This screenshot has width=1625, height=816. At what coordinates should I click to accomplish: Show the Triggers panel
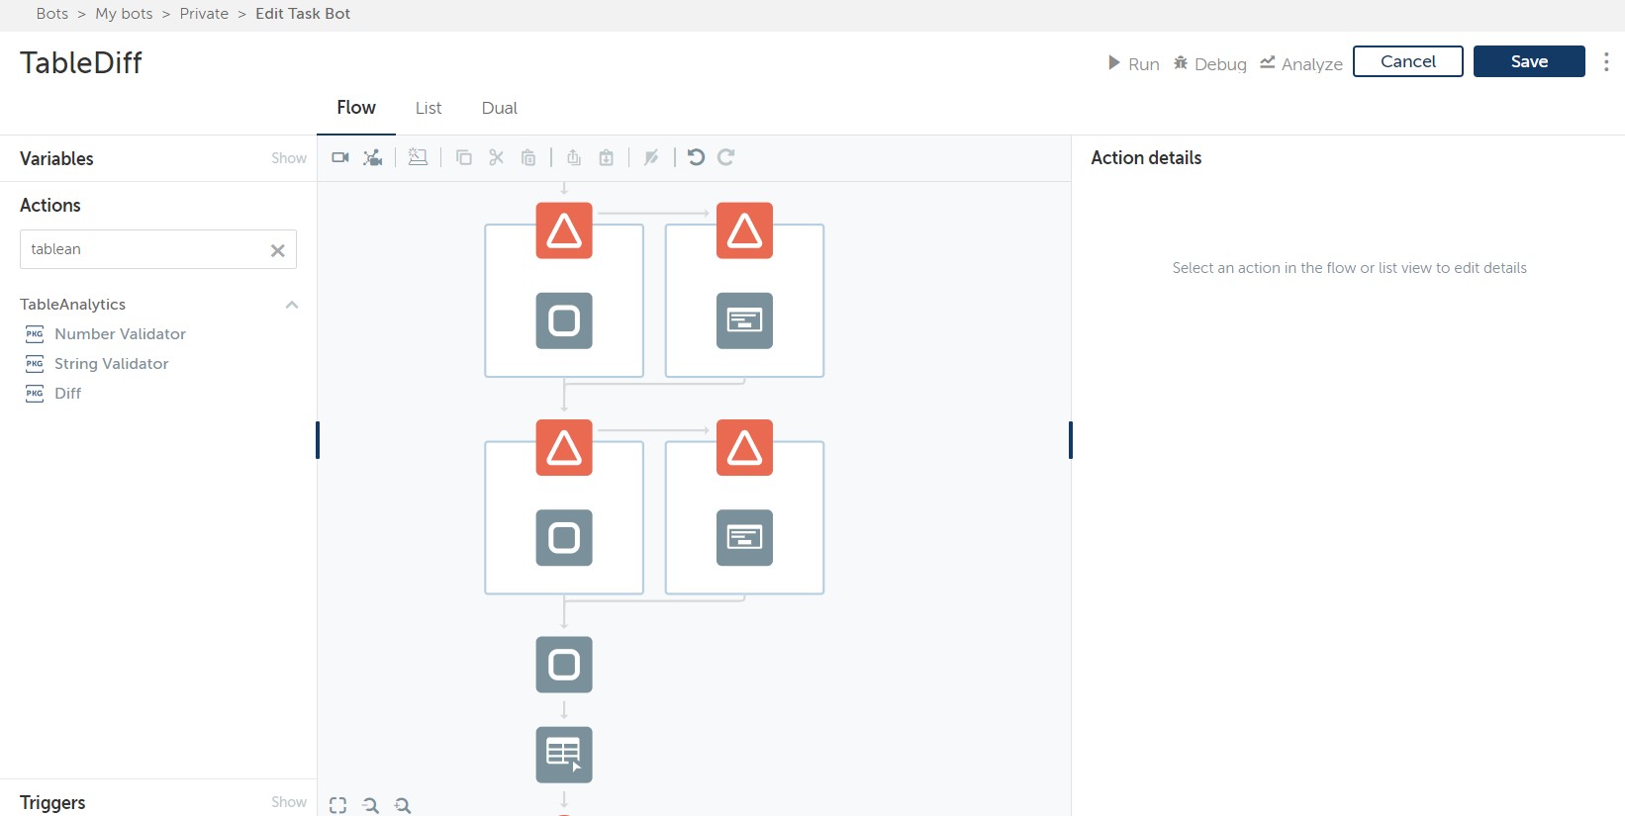pyautogui.click(x=289, y=802)
